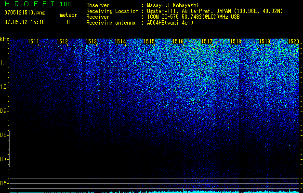The width and height of the screenshot is (303, 193).
Task: Click the 0.6 frequency axis label
Action: pyautogui.click(x=3, y=183)
